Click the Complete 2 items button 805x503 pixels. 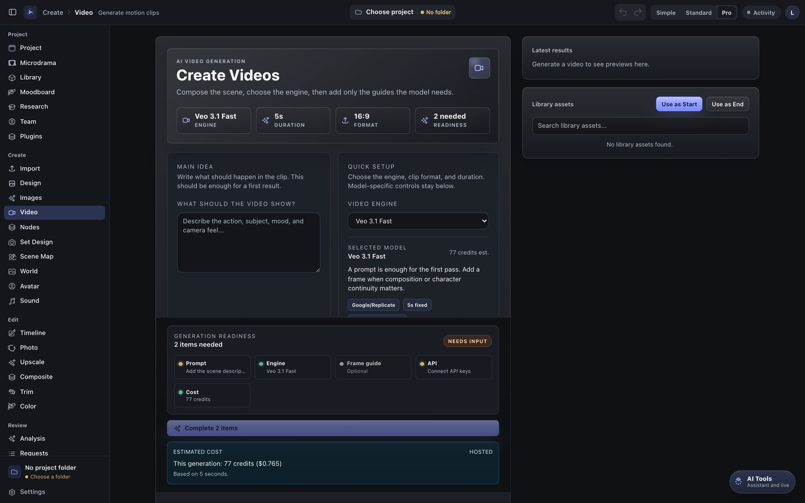[x=333, y=428]
